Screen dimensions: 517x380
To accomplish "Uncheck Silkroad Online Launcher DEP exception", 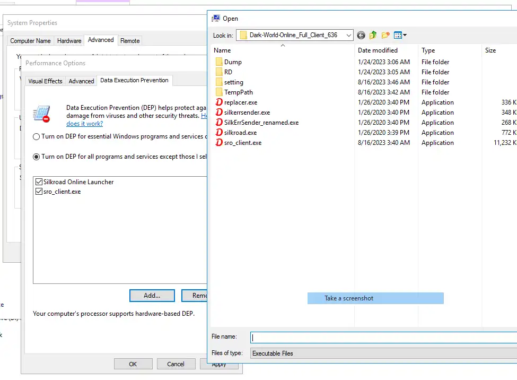I will [39, 182].
